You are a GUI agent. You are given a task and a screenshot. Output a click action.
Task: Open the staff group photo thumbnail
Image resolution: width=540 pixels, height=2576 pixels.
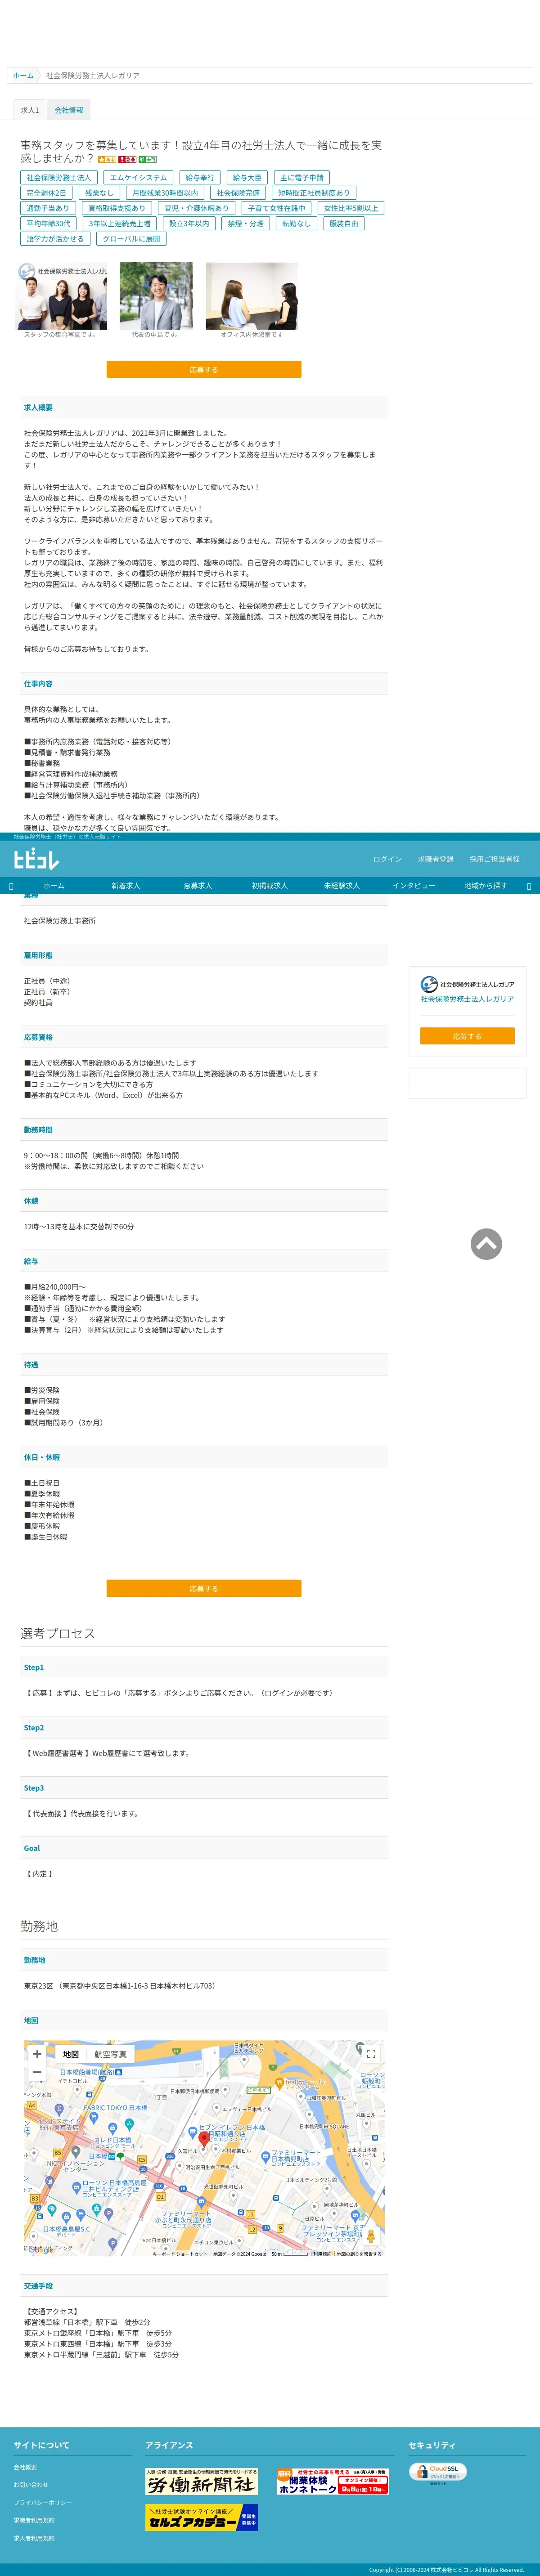pos(62,296)
